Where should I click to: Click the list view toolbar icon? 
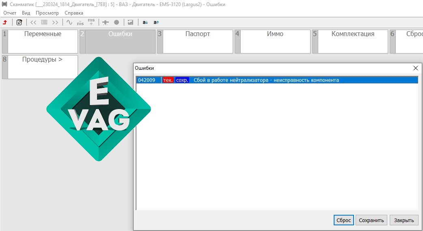(44, 22)
